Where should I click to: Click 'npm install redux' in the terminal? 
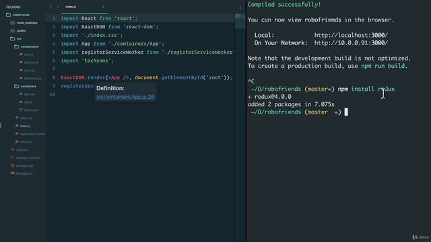pyautogui.click(x=366, y=89)
